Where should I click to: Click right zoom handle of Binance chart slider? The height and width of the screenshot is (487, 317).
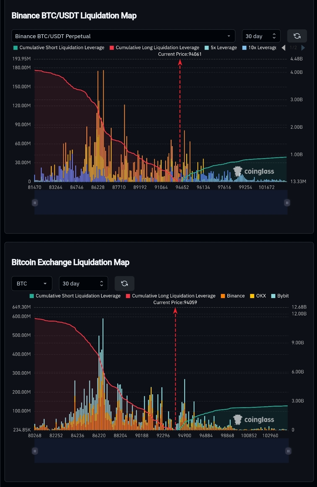pos(287,203)
